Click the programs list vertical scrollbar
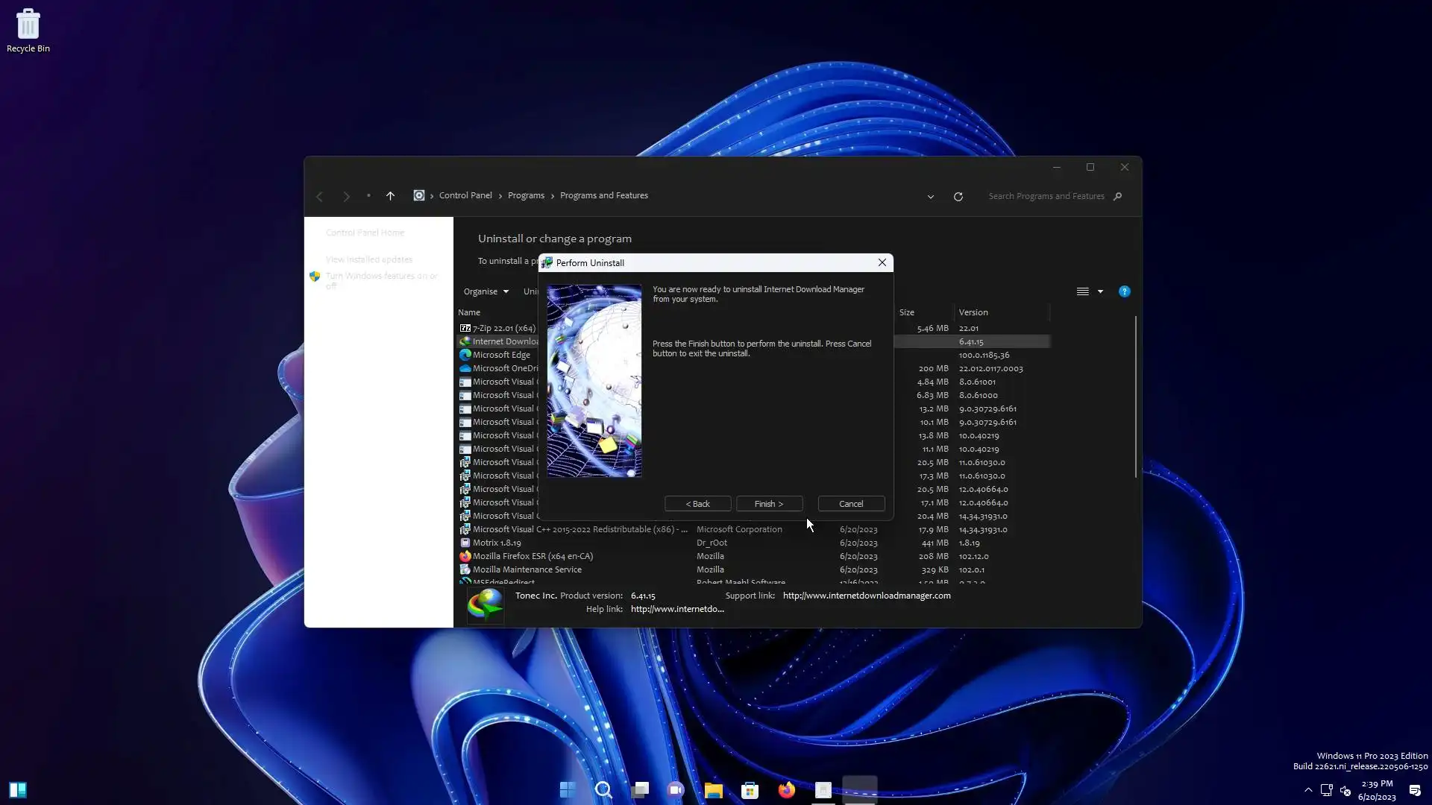This screenshot has width=1432, height=805. (x=1136, y=395)
